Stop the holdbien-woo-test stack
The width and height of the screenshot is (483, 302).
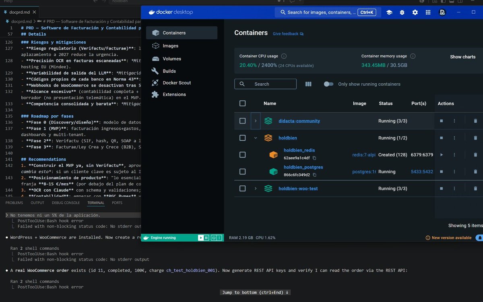point(441,189)
